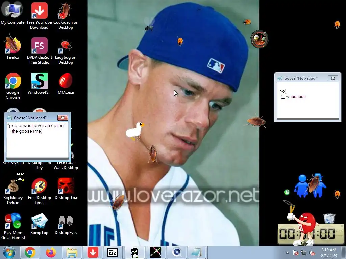
Task: Select the Google Chrome desktop shortcut
Action: pyautogui.click(x=13, y=86)
